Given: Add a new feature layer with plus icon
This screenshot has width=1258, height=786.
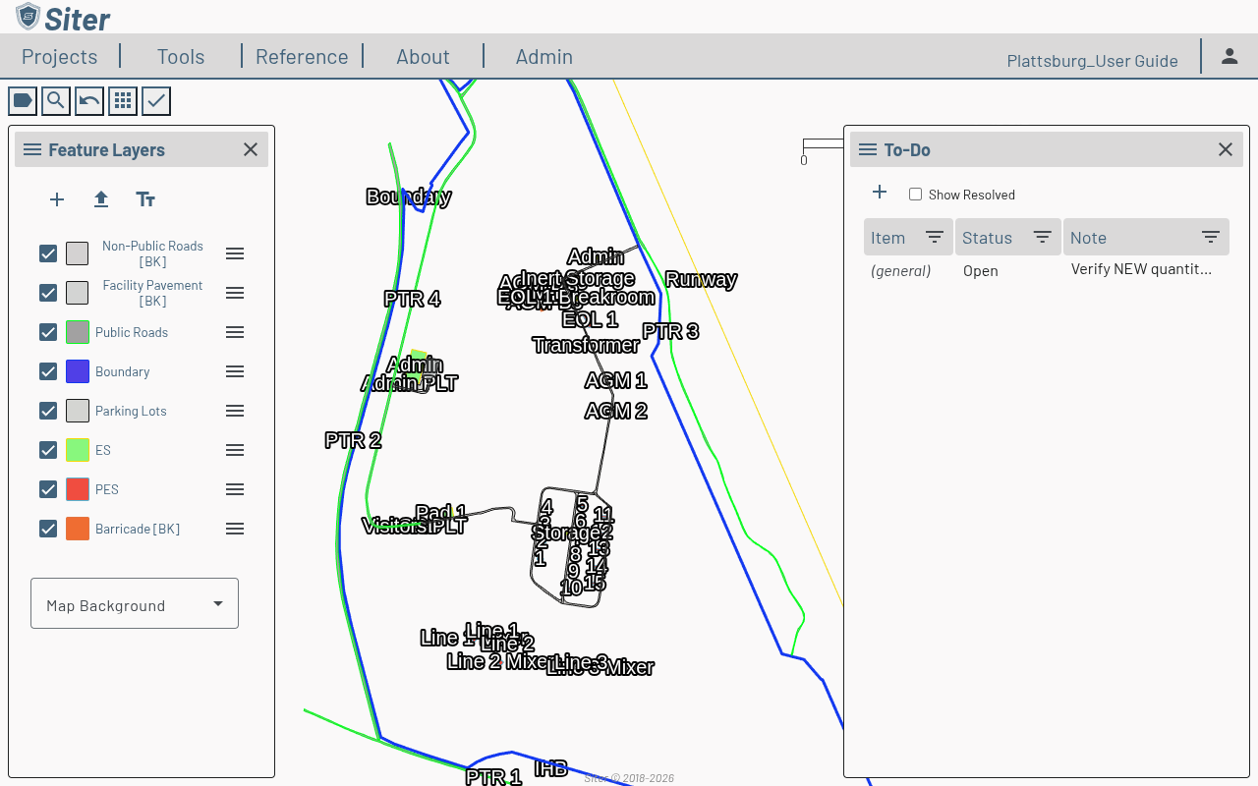Looking at the screenshot, I should tap(57, 199).
